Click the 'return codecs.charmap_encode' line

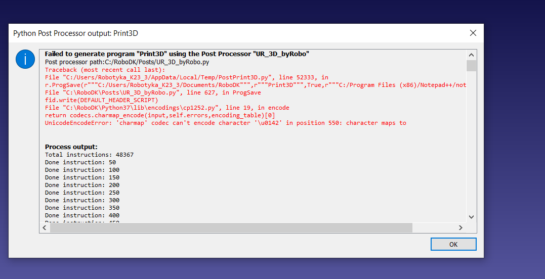point(160,115)
